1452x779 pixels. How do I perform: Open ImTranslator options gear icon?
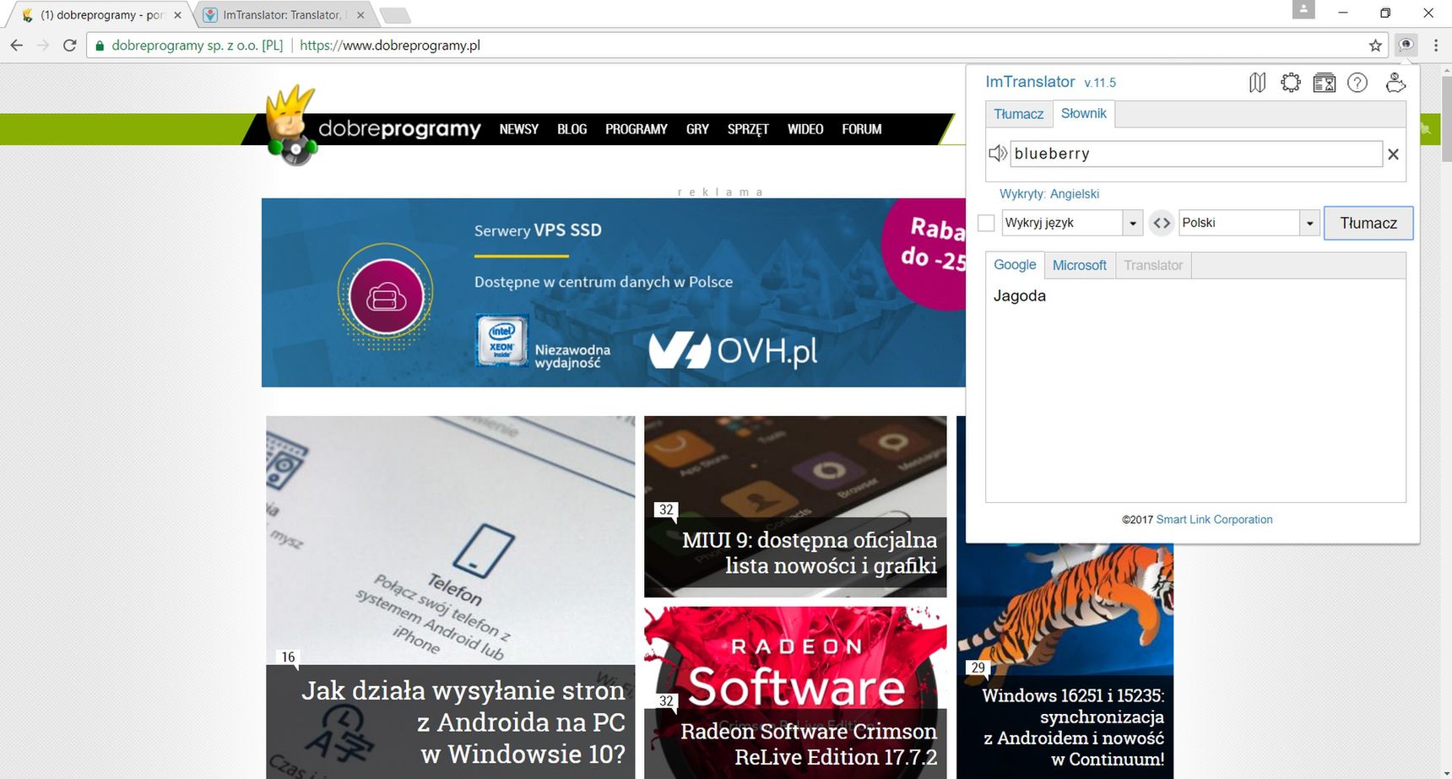(x=1291, y=83)
